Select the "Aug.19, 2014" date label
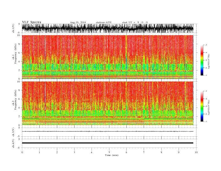Image resolution: width=221 pixels, height=171 pixels. [x=78, y=22]
